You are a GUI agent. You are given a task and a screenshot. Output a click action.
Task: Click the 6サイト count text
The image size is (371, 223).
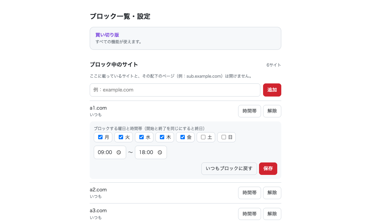274,65
